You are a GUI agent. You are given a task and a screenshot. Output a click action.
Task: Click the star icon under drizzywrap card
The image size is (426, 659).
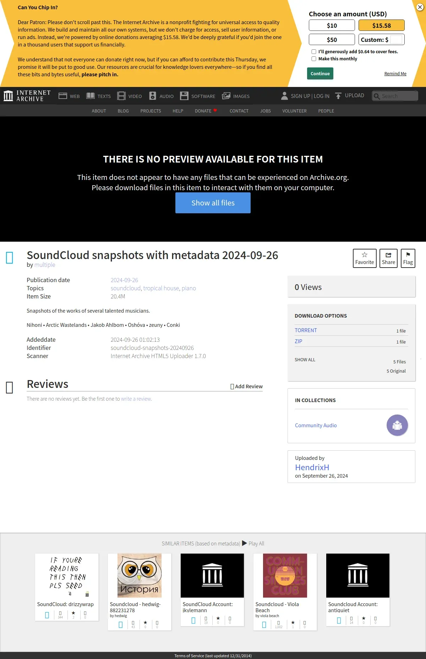tap(73, 613)
